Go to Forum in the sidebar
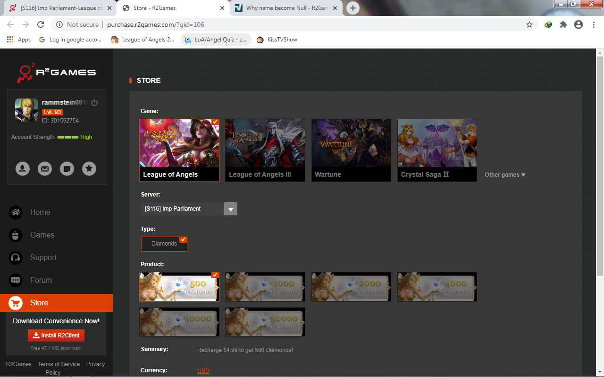The height and width of the screenshot is (377, 604). click(41, 280)
